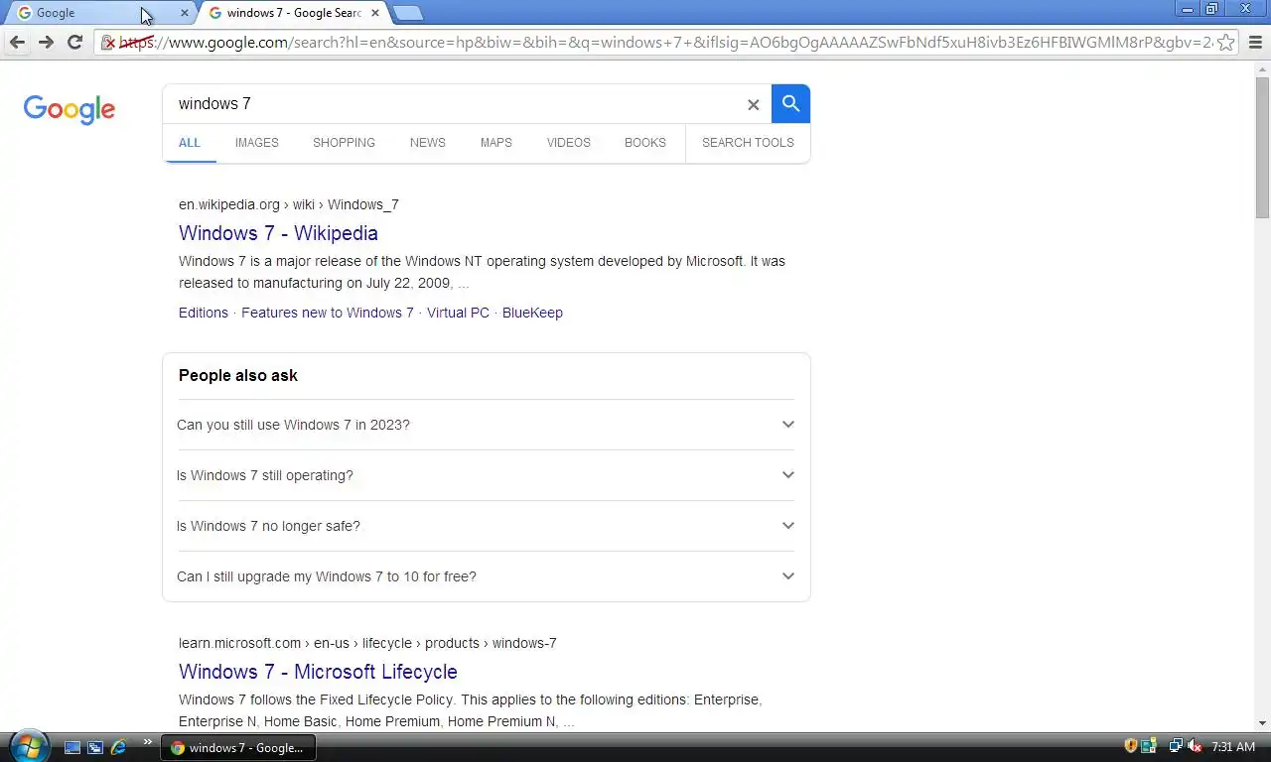Close the first Google tab

click(x=184, y=13)
